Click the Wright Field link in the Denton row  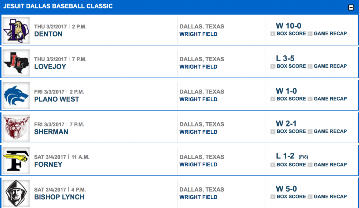198,34
